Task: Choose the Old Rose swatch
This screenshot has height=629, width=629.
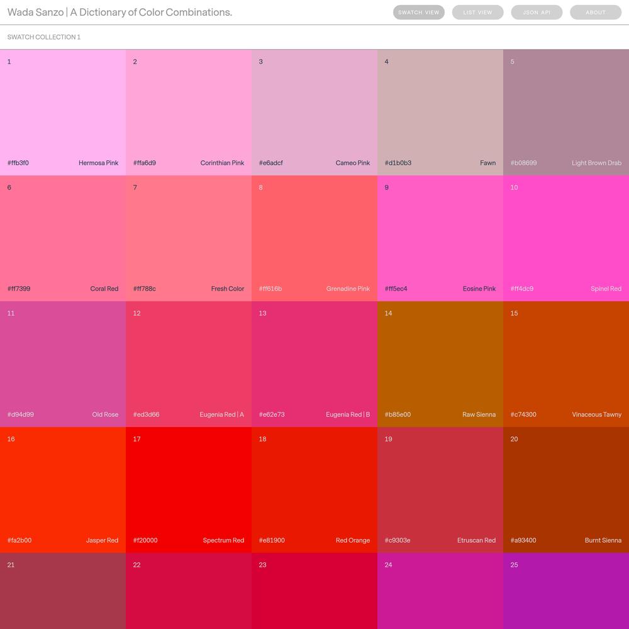Action: (63, 364)
